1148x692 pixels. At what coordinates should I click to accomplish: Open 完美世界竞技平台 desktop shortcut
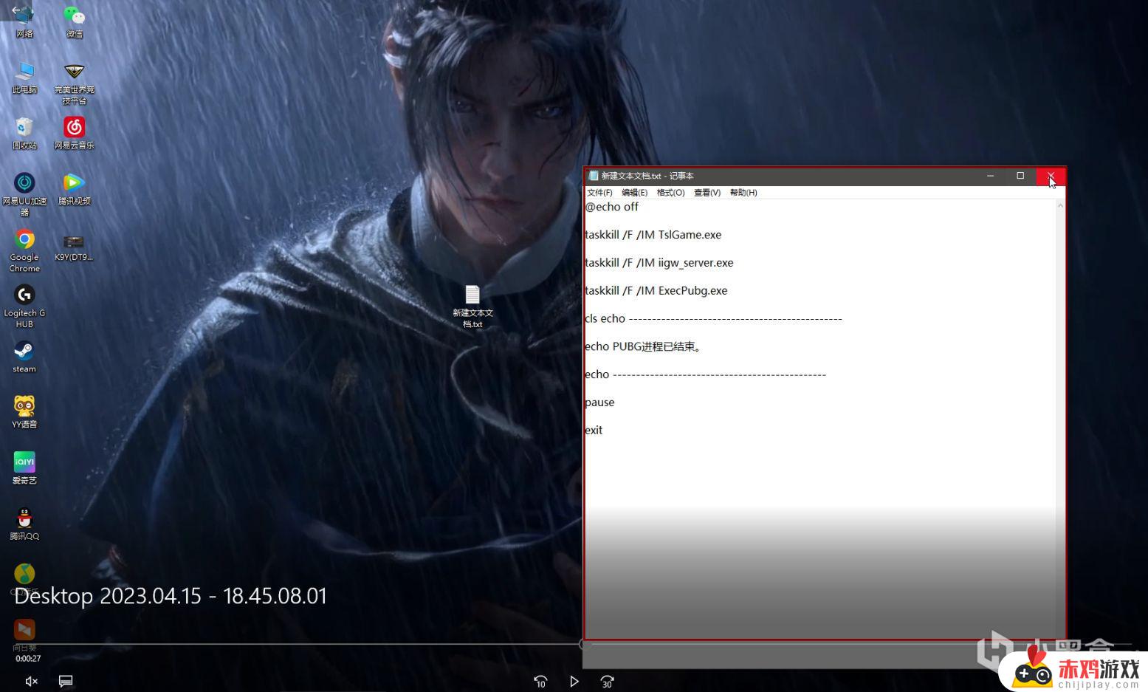click(x=74, y=83)
